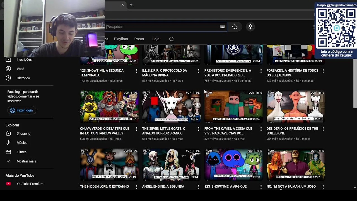Open NO, I'M NOT A HUMAN thumbnail
357x201 pixels.
coord(295,164)
